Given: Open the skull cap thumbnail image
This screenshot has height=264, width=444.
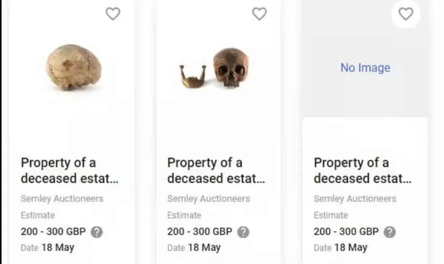Looking at the screenshot, I should (74, 67).
